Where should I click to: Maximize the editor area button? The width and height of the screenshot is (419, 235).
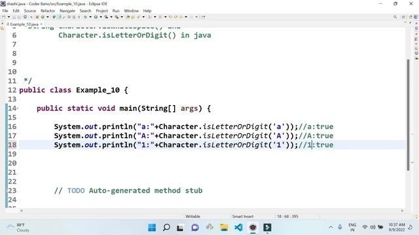pos(410,23)
